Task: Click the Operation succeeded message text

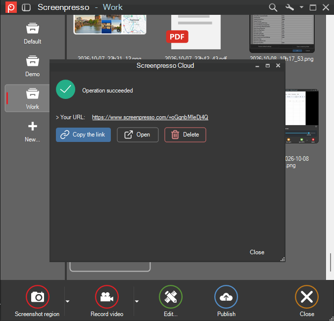Action: (x=107, y=91)
